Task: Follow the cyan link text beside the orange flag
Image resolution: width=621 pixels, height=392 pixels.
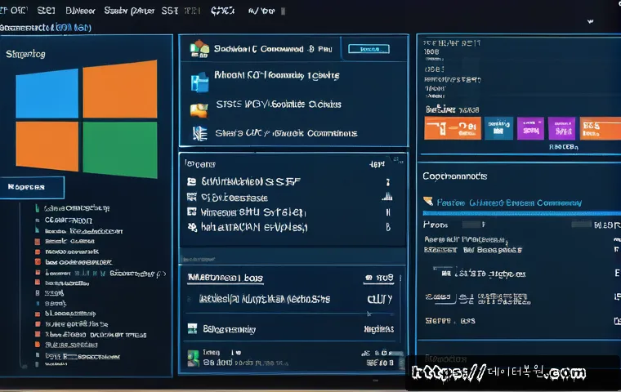Action: tap(509, 203)
